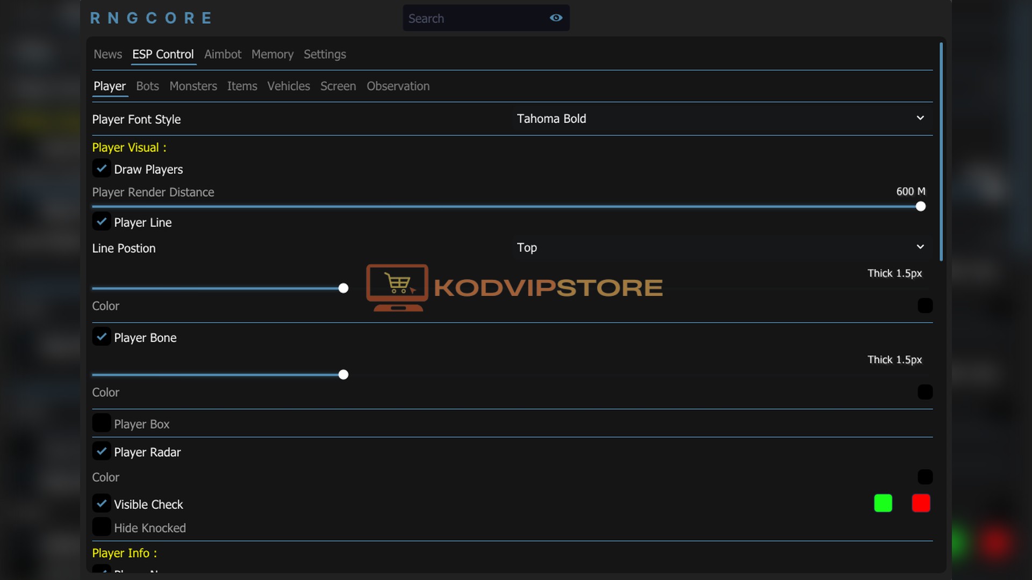Uncheck the Draw Players checkbox
The image size is (1032, 580).
102,169
